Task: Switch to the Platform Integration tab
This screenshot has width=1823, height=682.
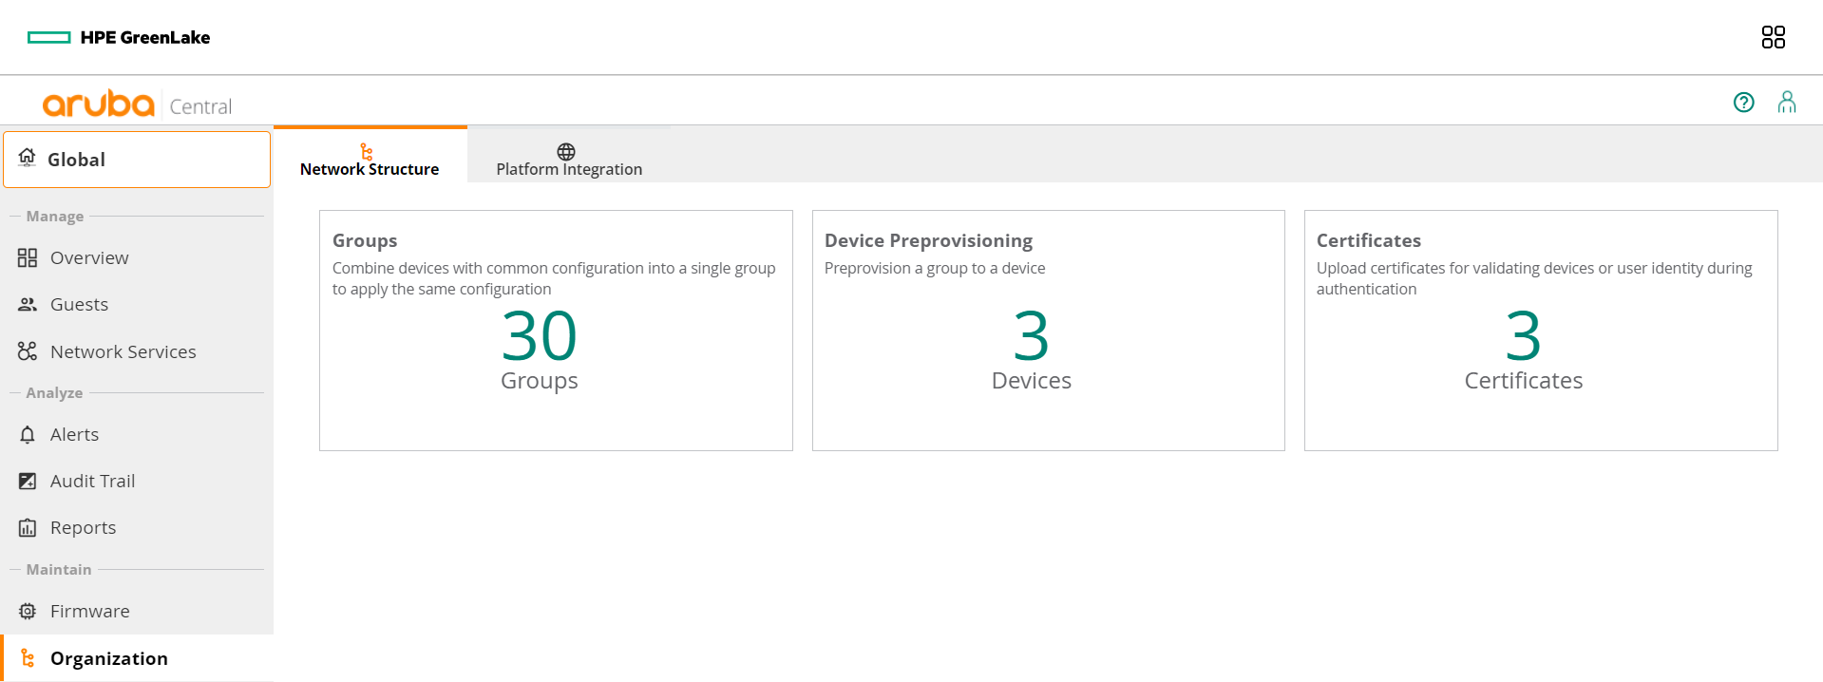Action: [x=569, y=155]
